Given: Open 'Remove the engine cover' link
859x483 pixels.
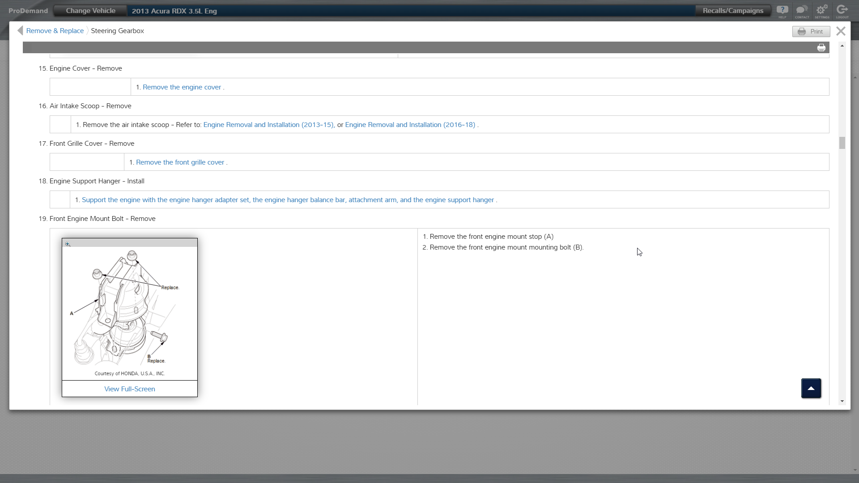Looking at the screenshot, I should [182, 87].
